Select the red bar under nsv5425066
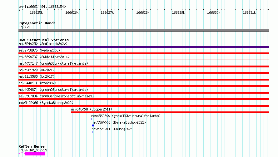The width and height of the screenshot is (278, 157). (x=144, y=106)
